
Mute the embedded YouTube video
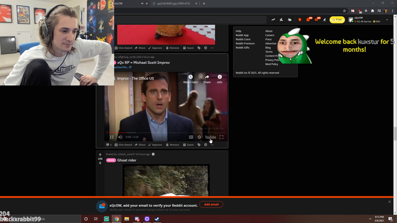(x=120, y=137)
